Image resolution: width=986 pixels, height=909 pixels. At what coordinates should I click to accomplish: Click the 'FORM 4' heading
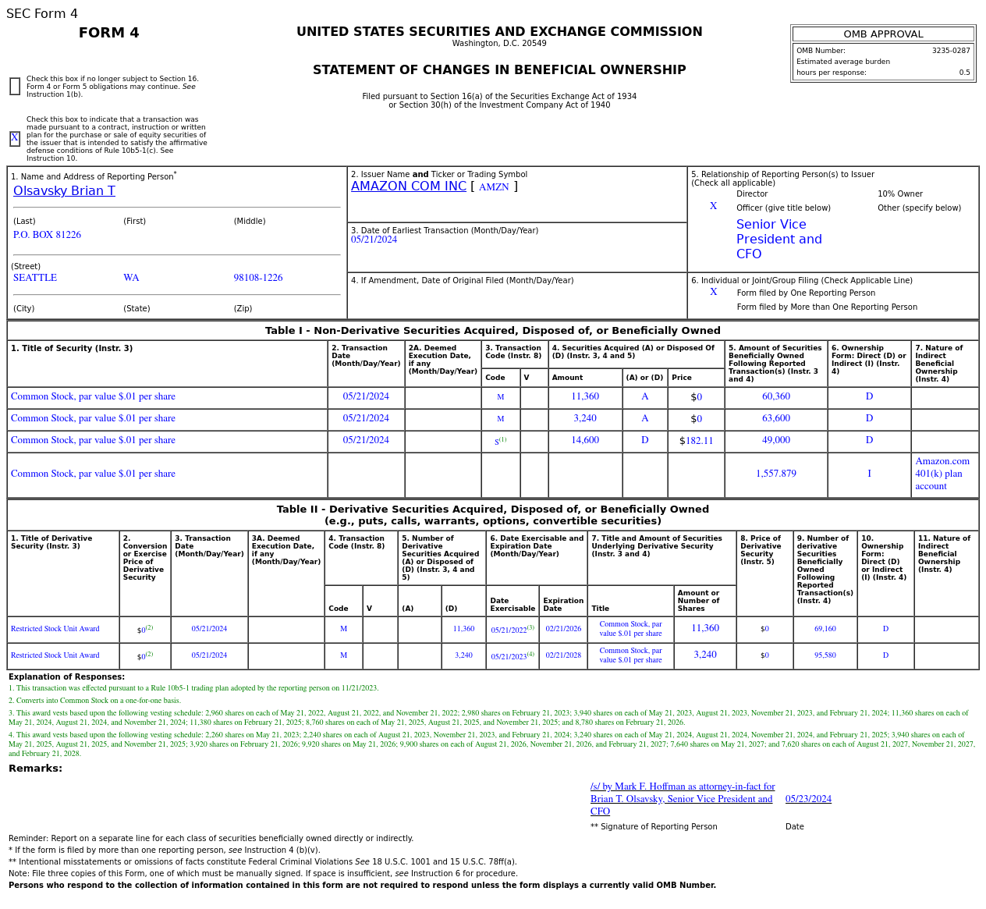(x=109, y=33)
